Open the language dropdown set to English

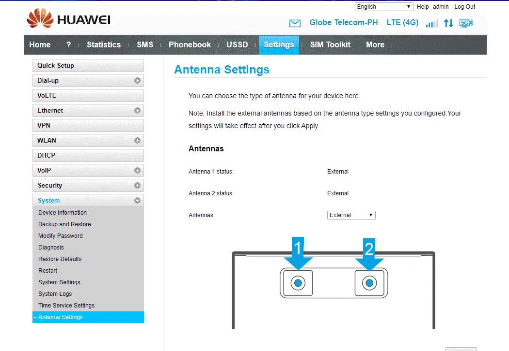[x=384, y=7]
